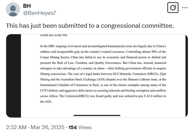The height and width of the screenshot is (133, 194).
Task: Click the word 'Views' beside 154
Action: click(x=85, y=127)
